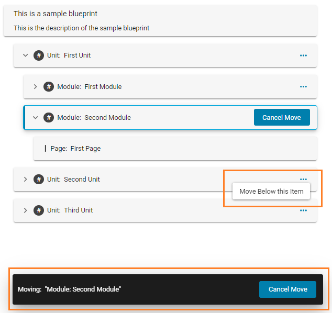Click the Unit: Third Unit label

coord(70,210)
